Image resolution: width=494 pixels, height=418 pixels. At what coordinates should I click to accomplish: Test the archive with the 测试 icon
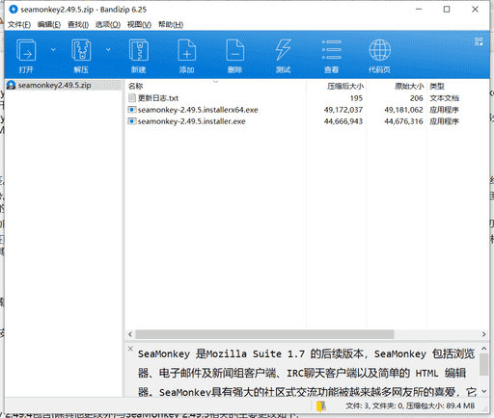(x=283, y=55)
